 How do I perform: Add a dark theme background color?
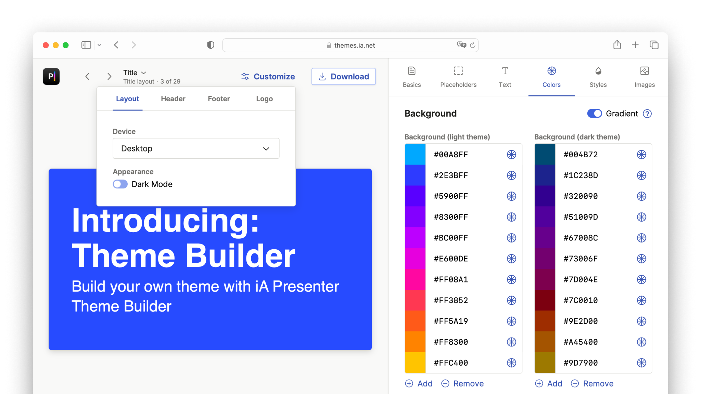click(x=548, y=384)
